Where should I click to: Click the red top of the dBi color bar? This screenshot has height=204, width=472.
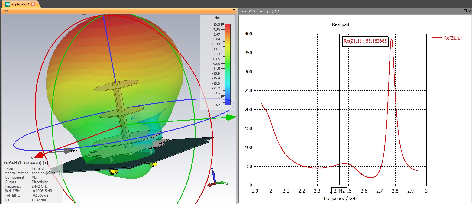228,27
